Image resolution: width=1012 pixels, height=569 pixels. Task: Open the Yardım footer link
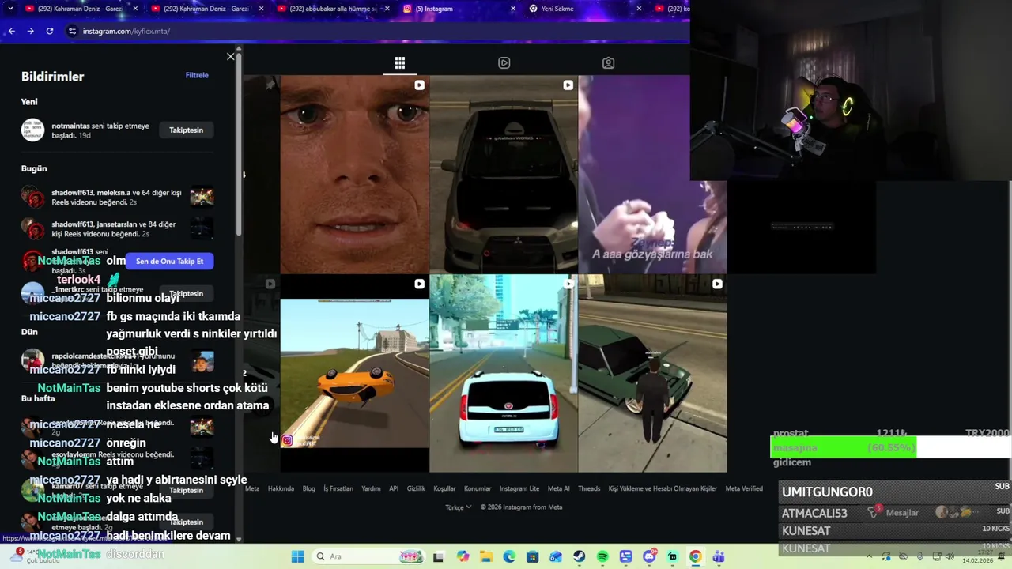(371, 488)
